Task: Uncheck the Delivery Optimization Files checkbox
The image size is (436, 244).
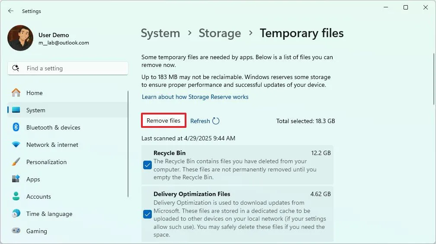Action: click(x=147, y=214)
